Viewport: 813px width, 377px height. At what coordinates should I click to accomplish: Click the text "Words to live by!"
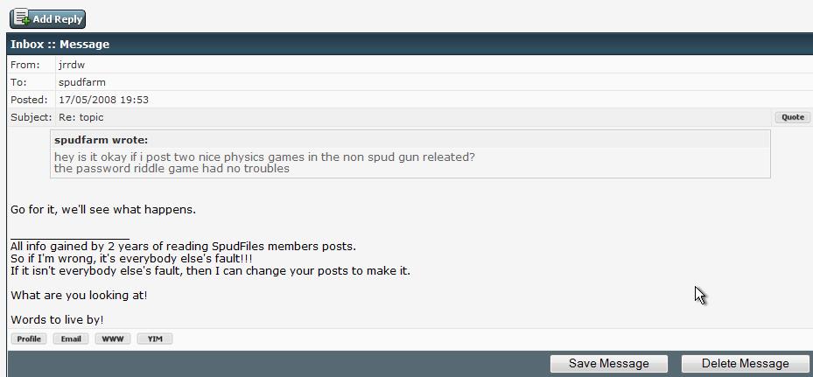[x=57, y=320]
